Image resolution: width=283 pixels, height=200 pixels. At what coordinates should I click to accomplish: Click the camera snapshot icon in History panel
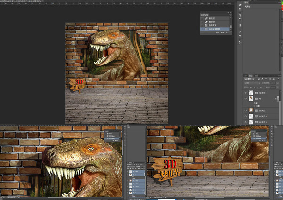(x=222, y=32)
